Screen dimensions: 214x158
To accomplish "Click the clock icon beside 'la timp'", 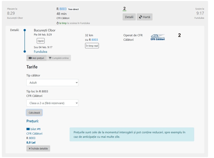I will 58,23.
